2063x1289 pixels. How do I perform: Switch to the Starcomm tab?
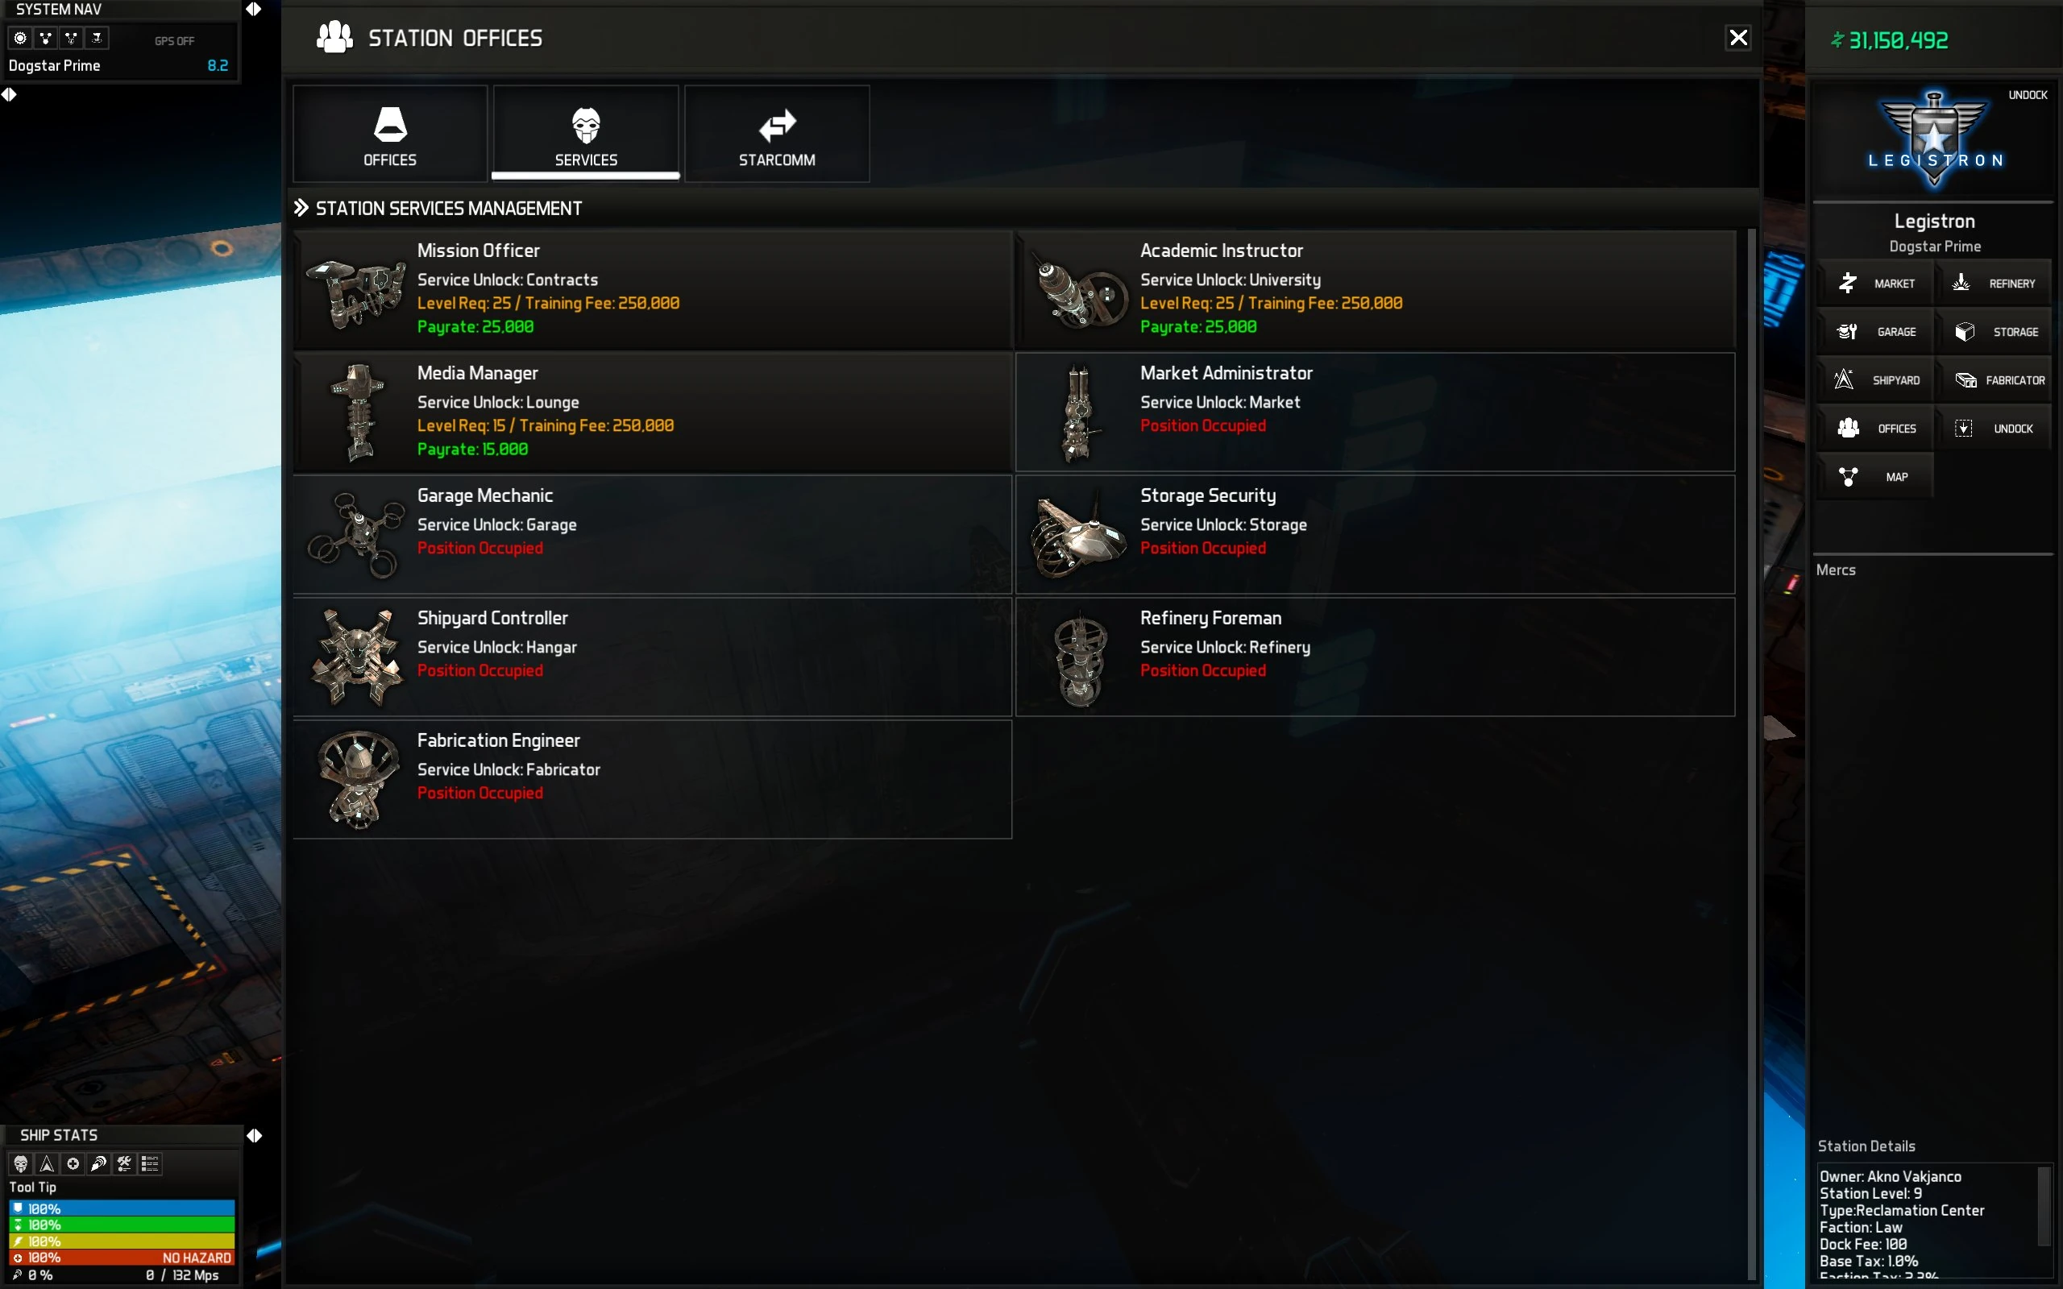[x=777, y=134]
